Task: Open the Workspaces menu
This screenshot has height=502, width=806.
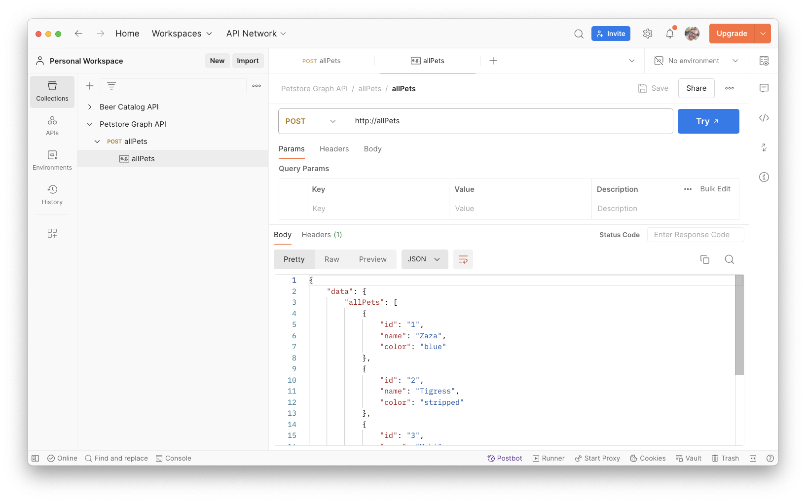Action: [x=182, y=34]
